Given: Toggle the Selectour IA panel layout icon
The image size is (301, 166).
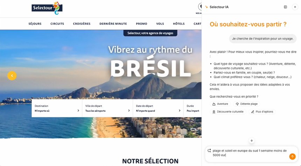Looking at the screenshot, I should pos(286,7).
